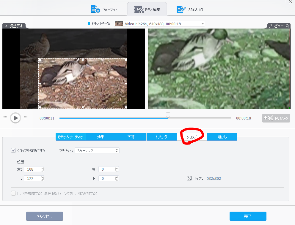The height and width of the screenshot is (225, 295).
Task: Click the ビデオ編集 filmstrip icon
Action: [138, 9]
